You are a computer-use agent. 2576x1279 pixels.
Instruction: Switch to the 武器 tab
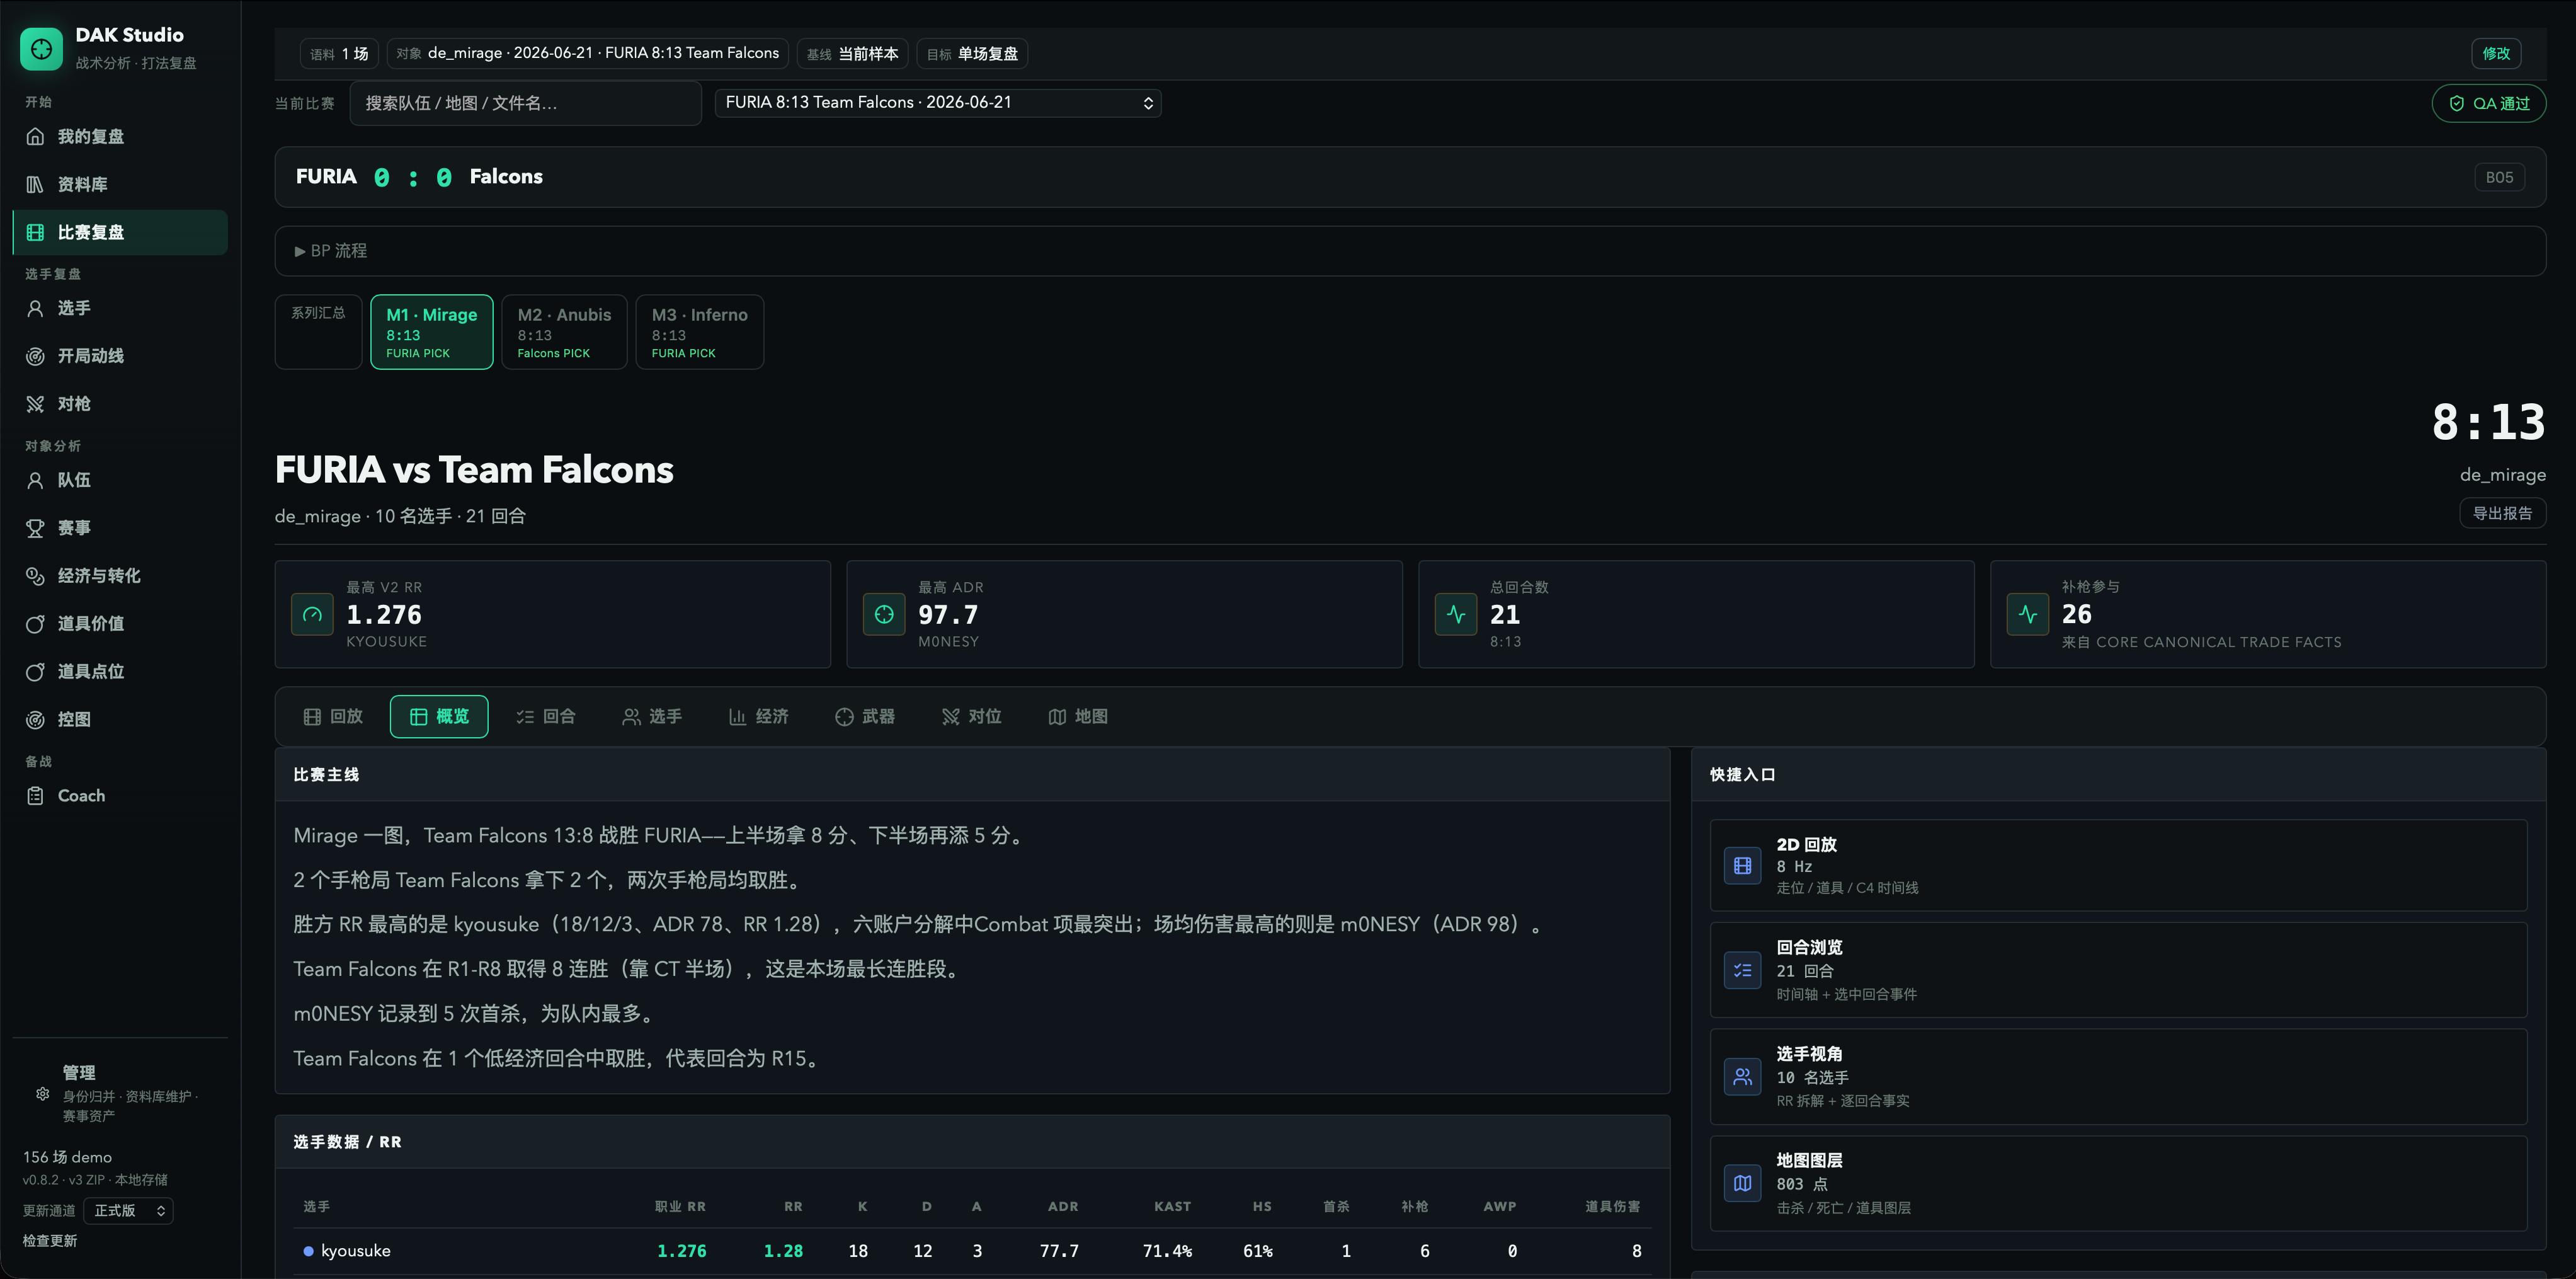[x=865, y=716]
